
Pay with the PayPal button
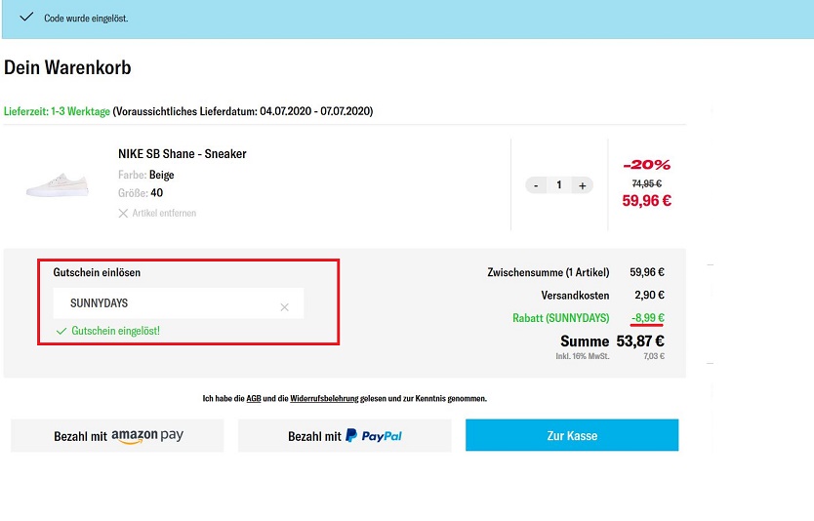(345, 435)
